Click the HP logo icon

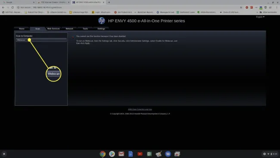pos(102,21)
